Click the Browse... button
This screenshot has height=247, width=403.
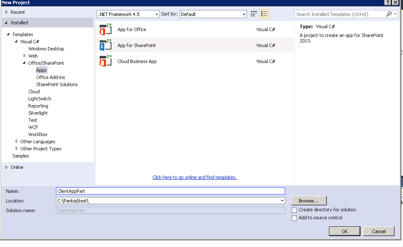309,200
